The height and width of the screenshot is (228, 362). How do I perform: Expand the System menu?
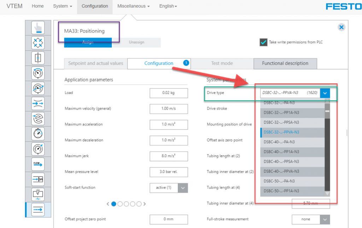click(x=63, y=6)
